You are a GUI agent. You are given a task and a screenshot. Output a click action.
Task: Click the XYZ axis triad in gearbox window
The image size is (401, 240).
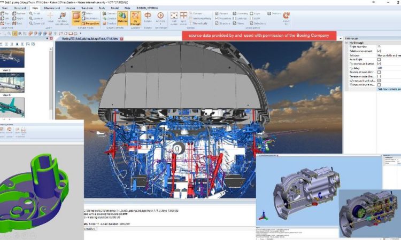coord(263,216)
